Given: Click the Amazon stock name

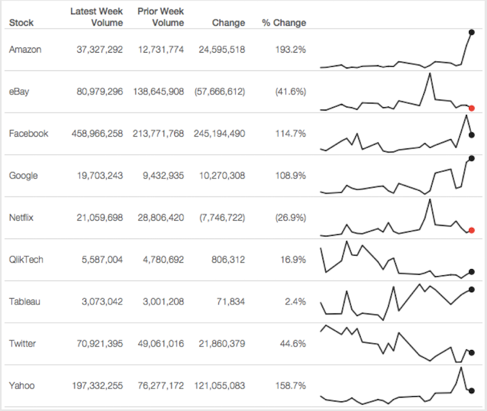Looking at the screenshot, I should (x=25, y=49).
